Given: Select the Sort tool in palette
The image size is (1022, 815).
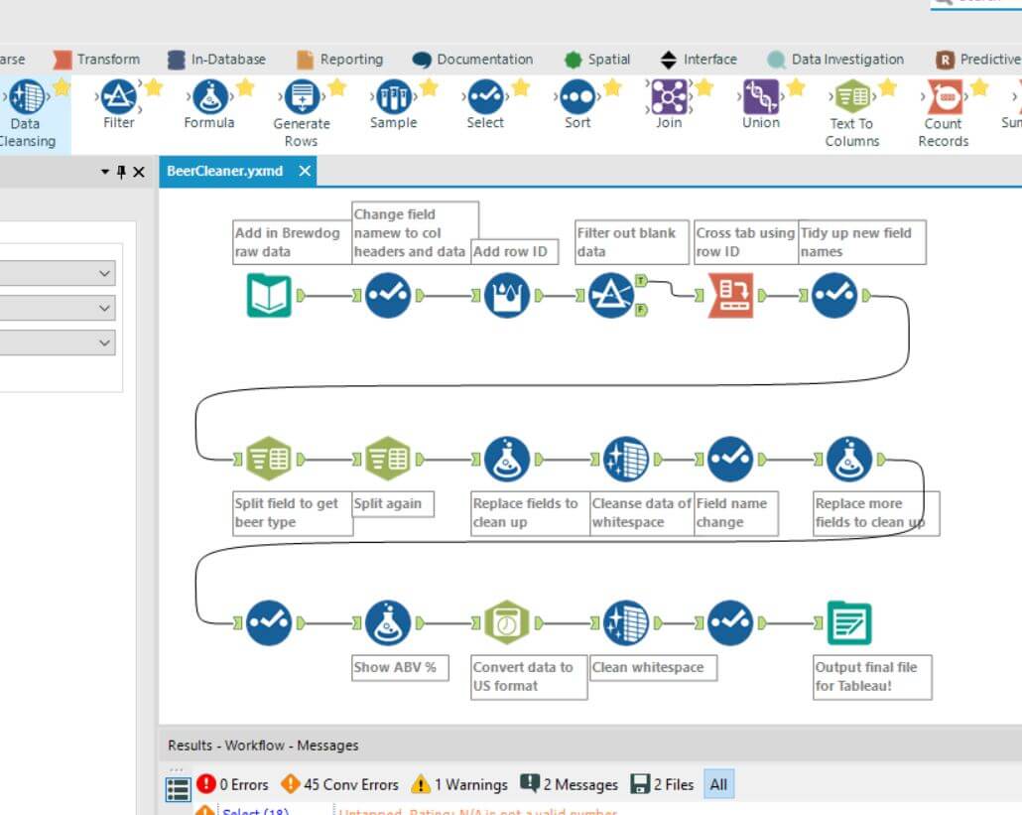Looking at the screenshot, I should (577, 104).
